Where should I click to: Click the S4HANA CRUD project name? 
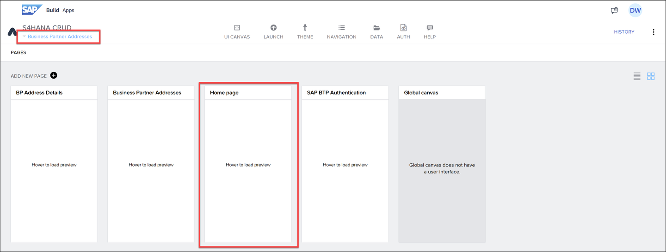coord(47,28)
